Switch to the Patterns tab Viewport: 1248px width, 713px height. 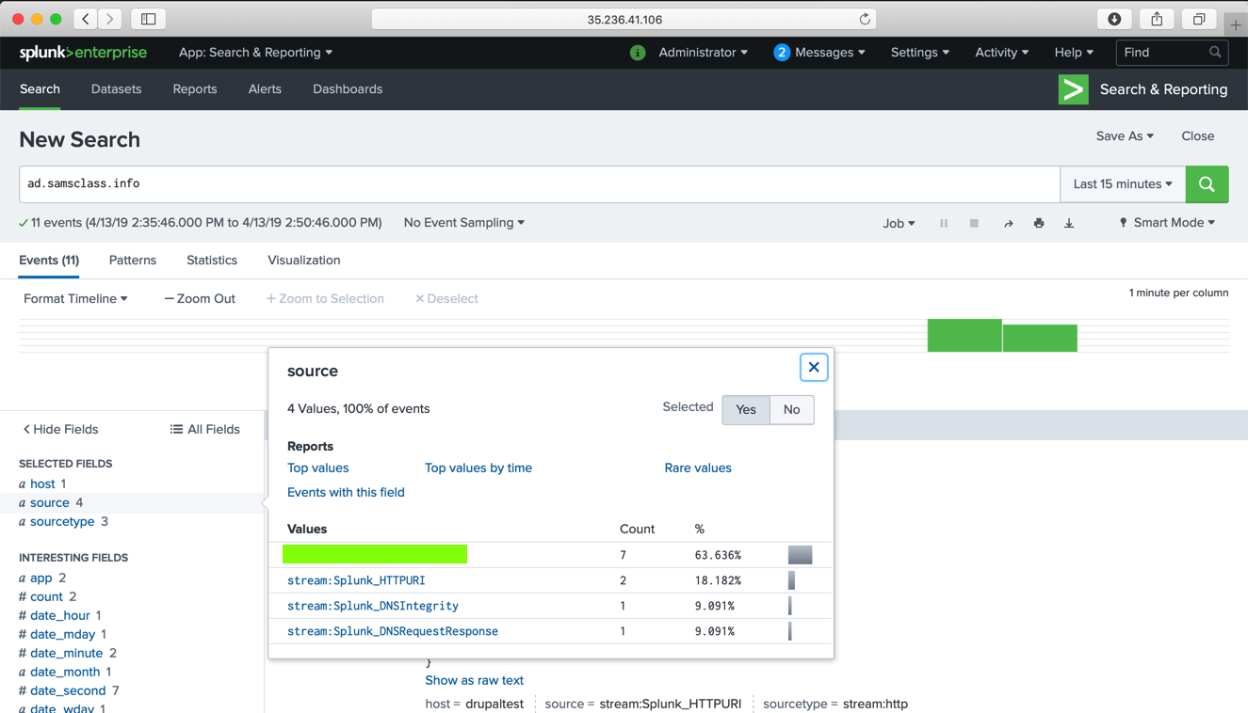coord(133,261)
